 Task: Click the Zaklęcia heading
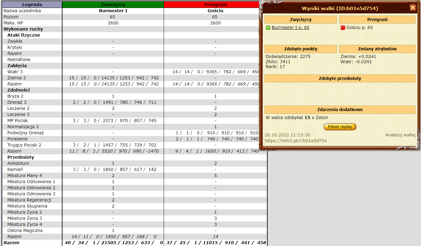pyautogui.click(x=17, y=66)
